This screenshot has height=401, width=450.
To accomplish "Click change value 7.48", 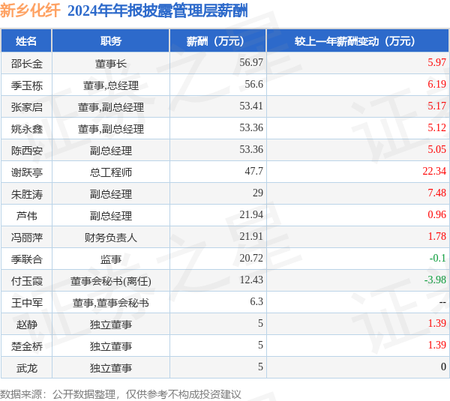I will click(x=436, y=193).
